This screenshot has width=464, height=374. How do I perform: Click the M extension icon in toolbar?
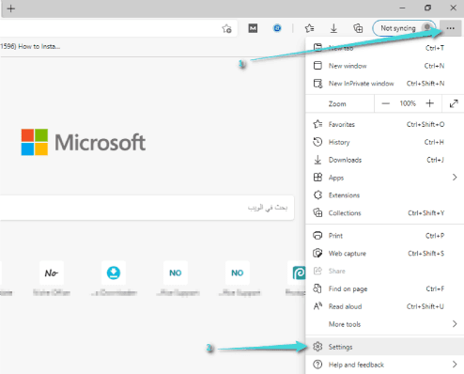point(253,28)
